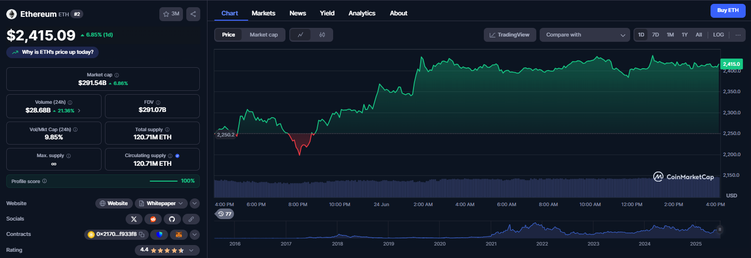
Task: Open the Reddit social link
Action: (153, 219)
